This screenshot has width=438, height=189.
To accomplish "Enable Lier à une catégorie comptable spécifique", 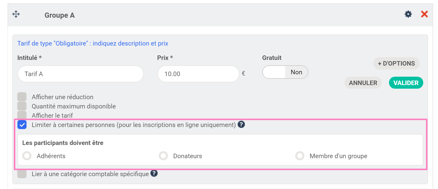I will coord(22,174).
